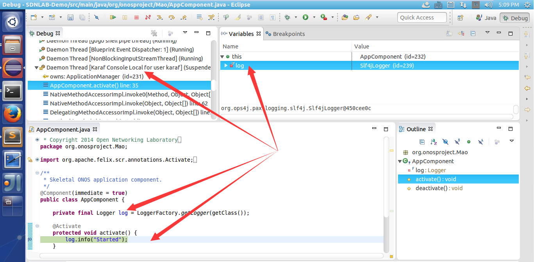534x262 pixels.
Task: Click the Step Over icon
Action: click(x=171, y=18)
